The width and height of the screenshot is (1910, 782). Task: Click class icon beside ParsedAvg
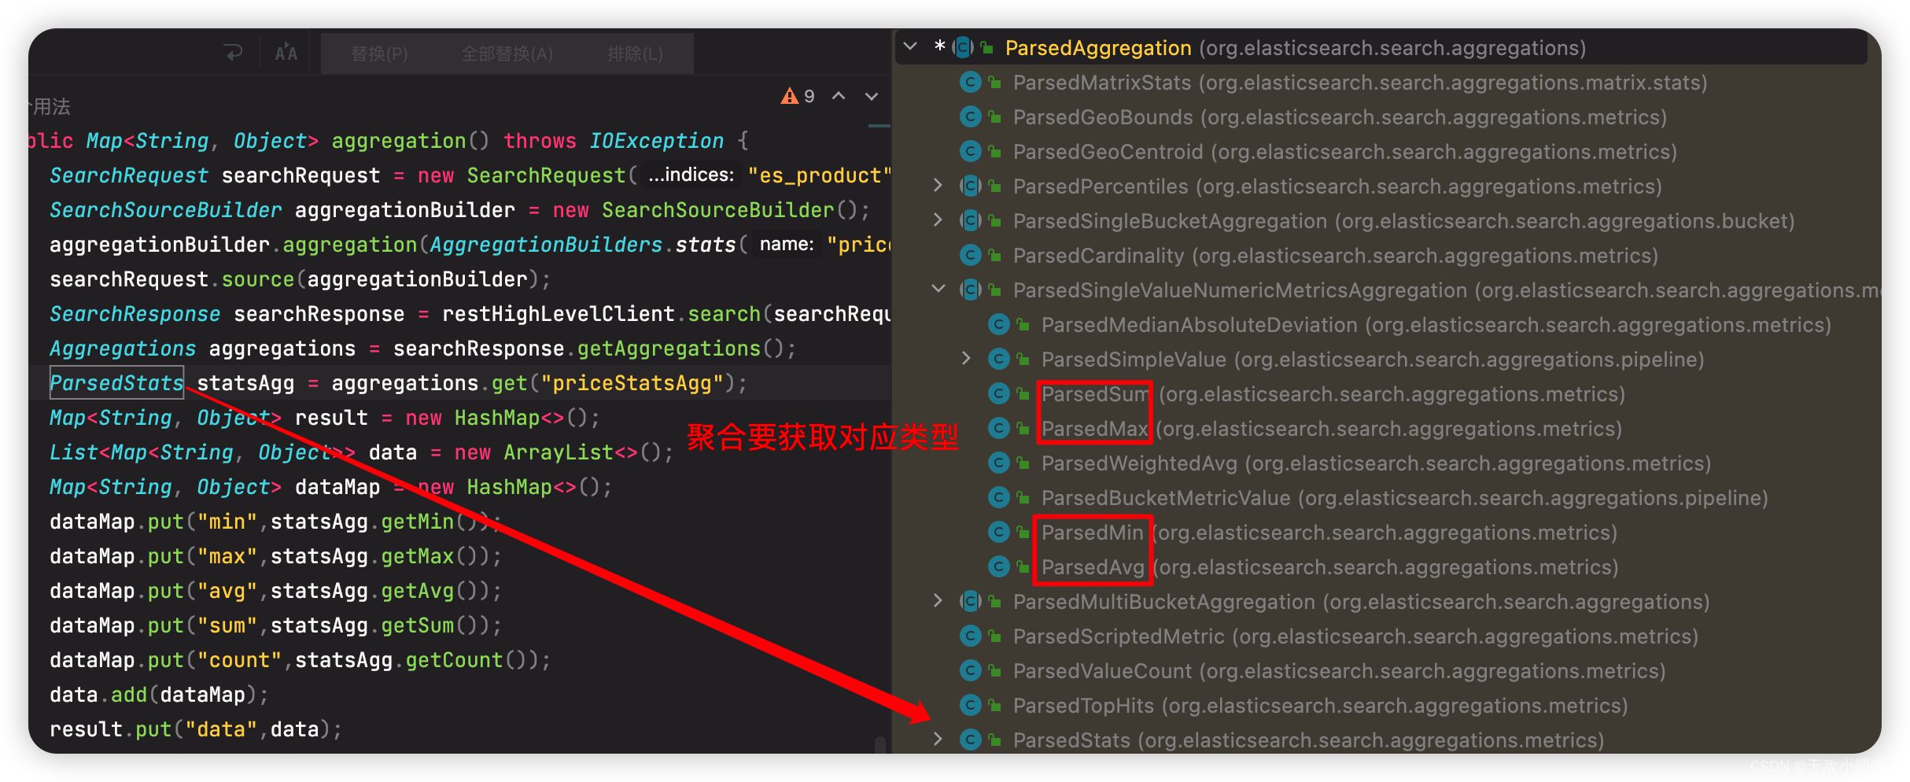(999, 566)
